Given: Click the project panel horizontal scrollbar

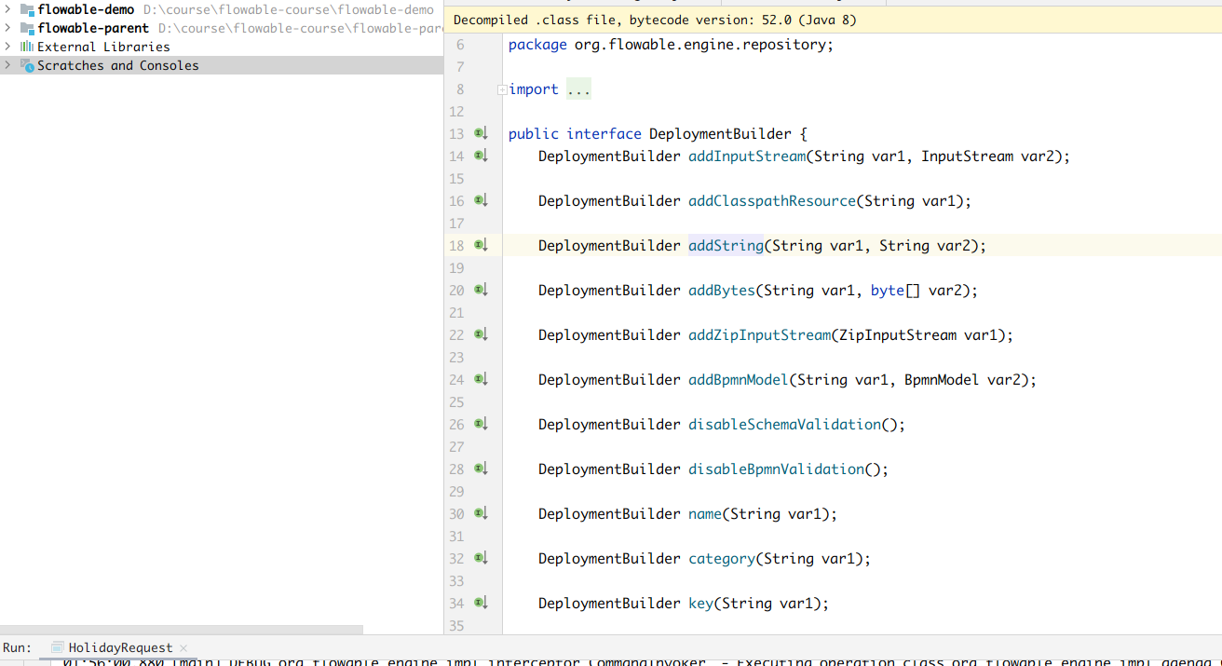Looking at the screenshot, I should pos(182,630).
